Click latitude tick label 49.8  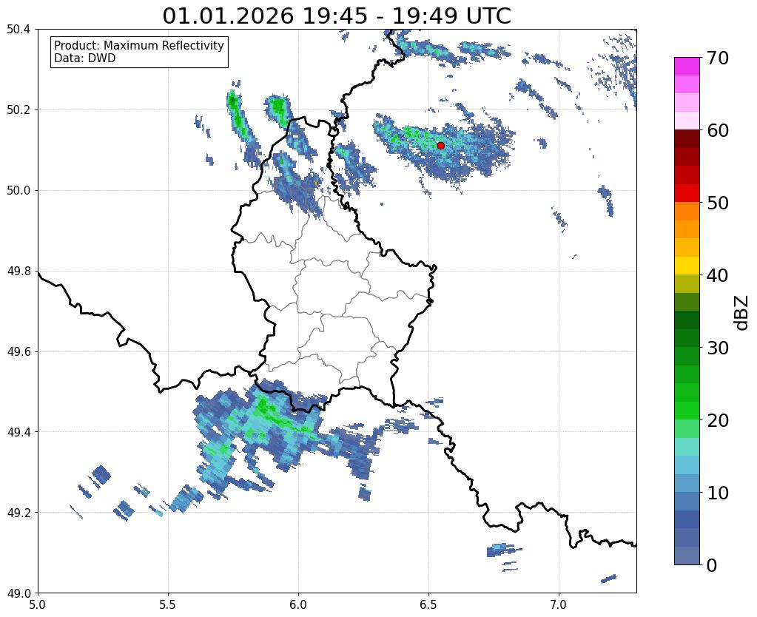[x=18, y=272]
